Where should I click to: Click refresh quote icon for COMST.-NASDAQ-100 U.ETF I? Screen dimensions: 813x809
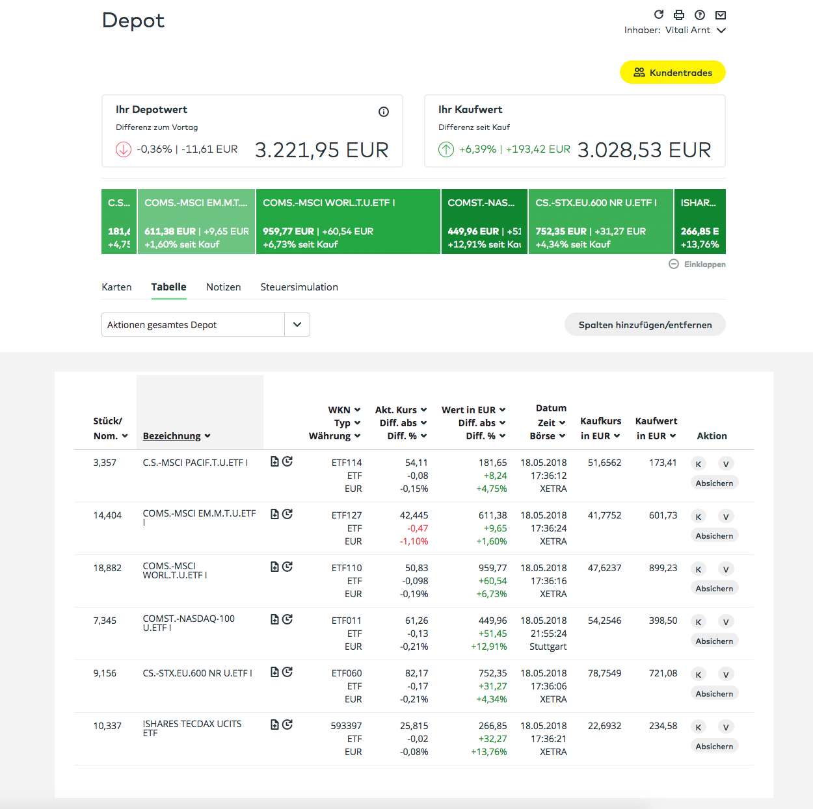(x=287, y=619)
